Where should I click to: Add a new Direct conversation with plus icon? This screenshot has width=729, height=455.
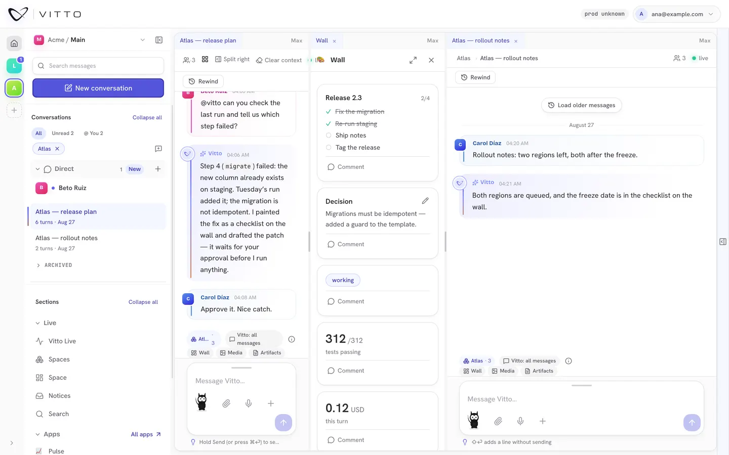coord(158,169)
